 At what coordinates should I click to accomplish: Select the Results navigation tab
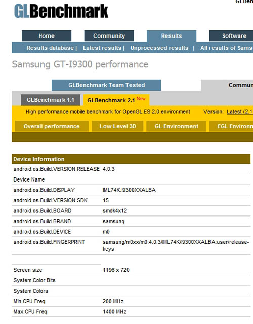pyautogui.click(x=172, y=36)
